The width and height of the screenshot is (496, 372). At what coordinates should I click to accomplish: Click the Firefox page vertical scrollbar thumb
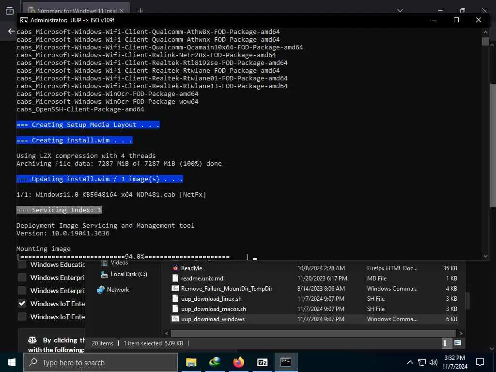(493, 145)
